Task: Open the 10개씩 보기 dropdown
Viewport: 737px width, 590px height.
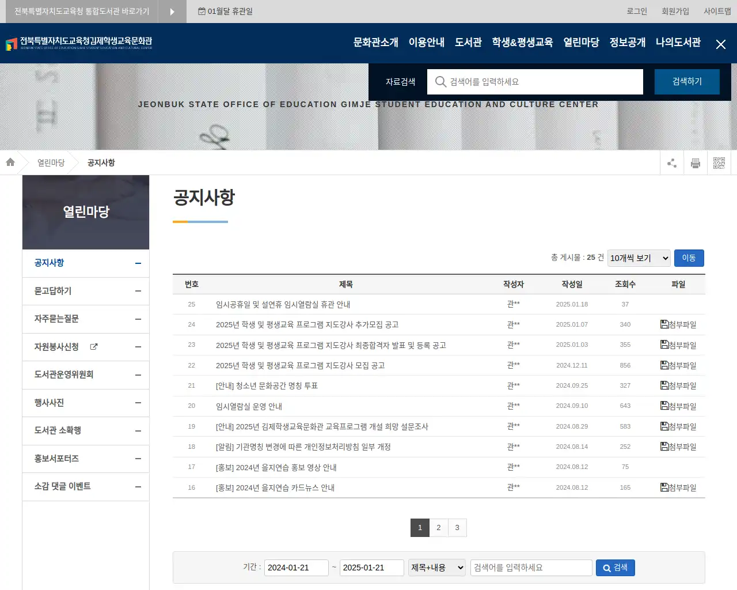Action: pyautogui.click(x=639, y=258)
